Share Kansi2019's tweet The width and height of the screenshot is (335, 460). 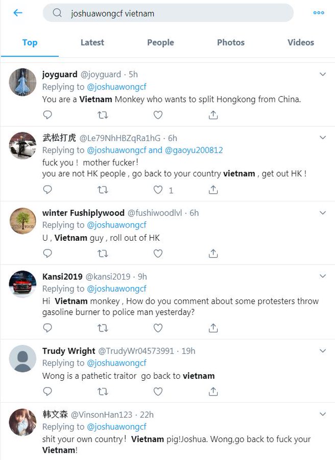(x=213, y=328)
